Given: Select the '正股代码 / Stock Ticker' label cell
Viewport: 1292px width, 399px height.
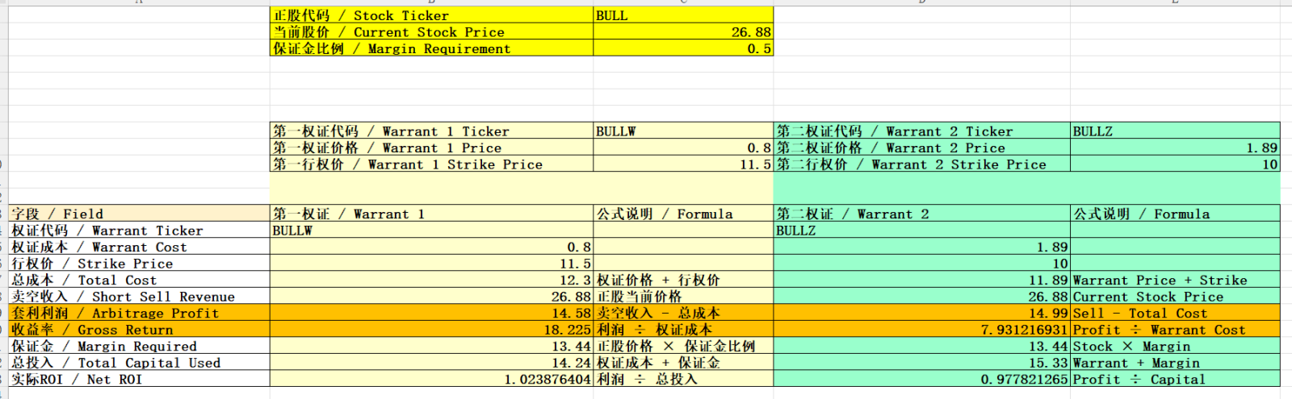Looking at the screenshot, I should tap(431, 15).
